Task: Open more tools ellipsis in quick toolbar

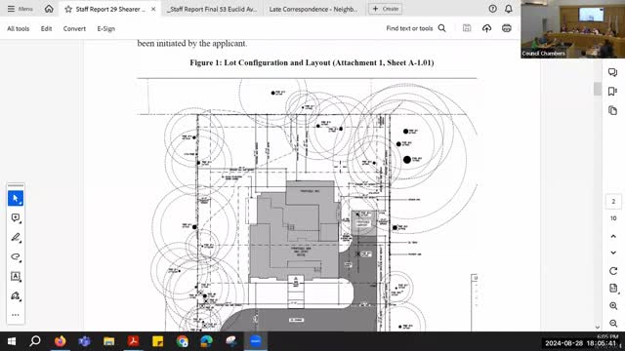Action: [16, 315]
